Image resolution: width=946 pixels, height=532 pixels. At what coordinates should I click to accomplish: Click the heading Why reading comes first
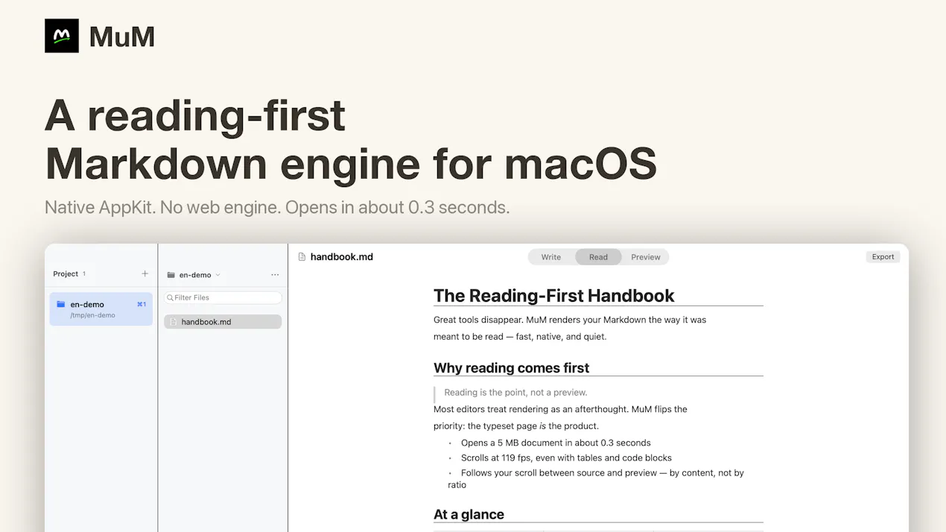[511, 368]
